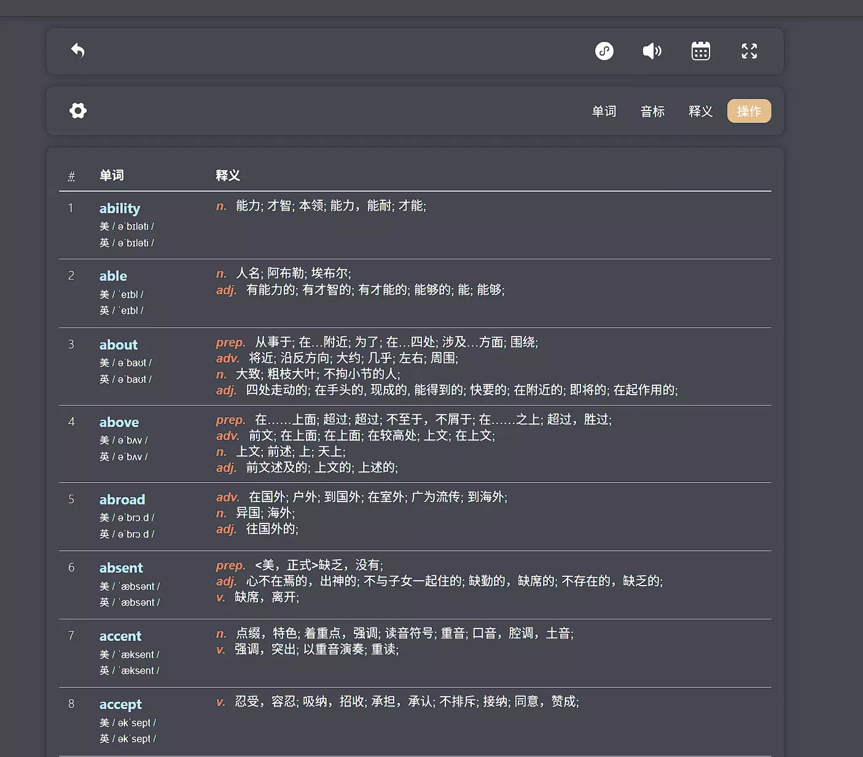Open the word 'above'
Screen dimensions: 863x757
[119, 422]
